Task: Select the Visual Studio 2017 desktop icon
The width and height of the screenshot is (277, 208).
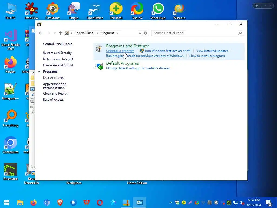Action: pyautogui.click(x=11, y=40)
